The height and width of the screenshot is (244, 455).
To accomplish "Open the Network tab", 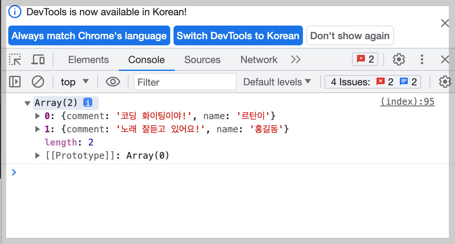I will click(x=259, y=59).
